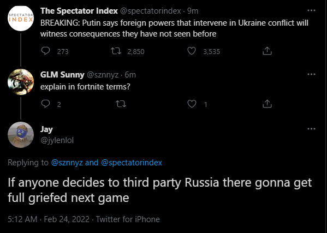This screenshot has height=233, width=327.
Task: Open more options for Jay's tweet
Action: [x=311, y=129]
